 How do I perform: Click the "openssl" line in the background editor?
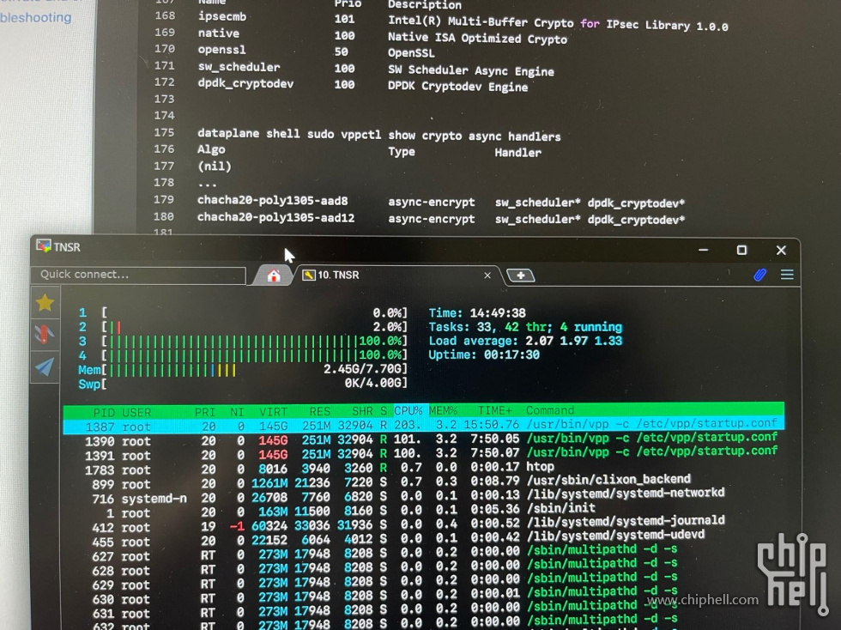tap(317, 51)
